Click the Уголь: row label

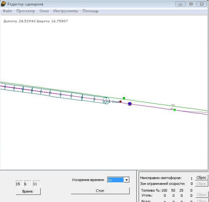tap(147, 195)
